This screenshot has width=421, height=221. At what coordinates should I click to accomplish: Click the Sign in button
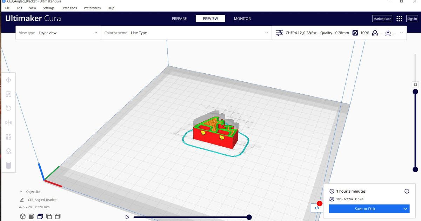(x=412, y=19)
